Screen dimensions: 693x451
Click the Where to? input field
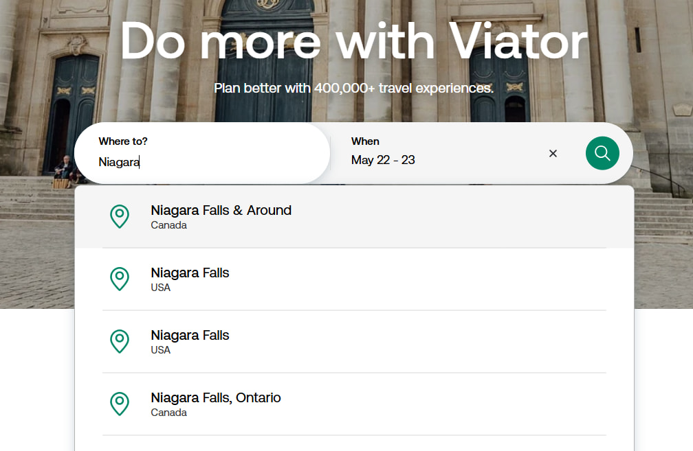coord(202,153)
